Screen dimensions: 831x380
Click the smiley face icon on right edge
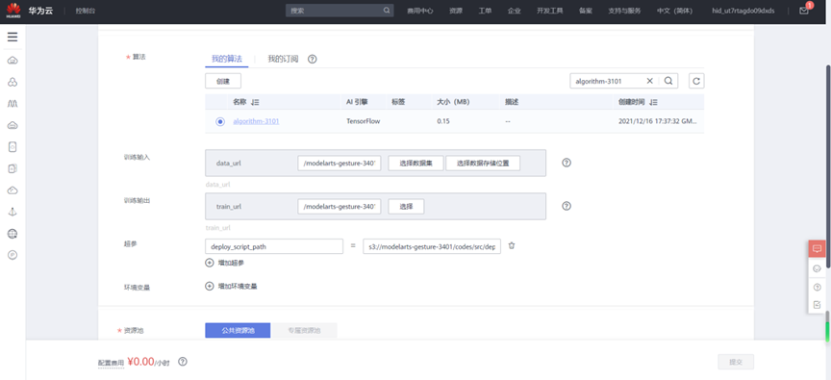click(x=817, y=268)
